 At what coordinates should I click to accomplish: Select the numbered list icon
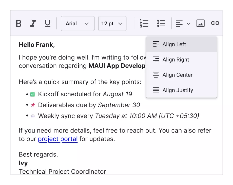[x=144, y=23]
